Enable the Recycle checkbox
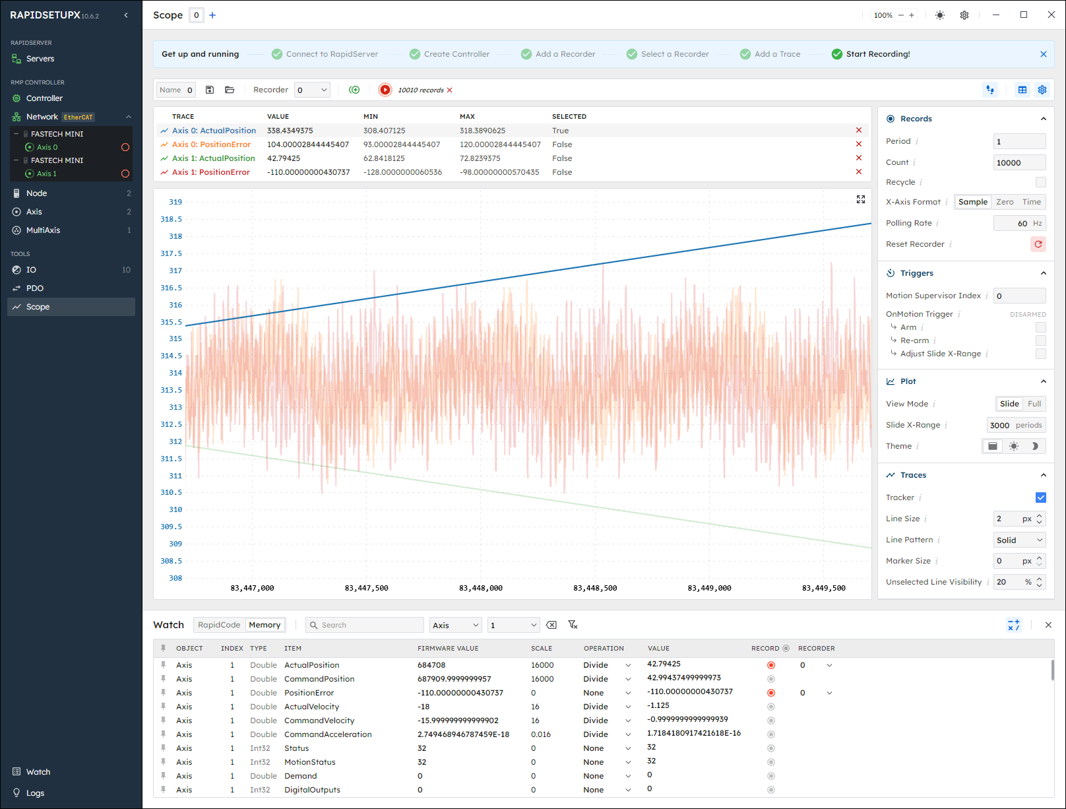This screenshot has width=1066, height=809. [1041, 182]
